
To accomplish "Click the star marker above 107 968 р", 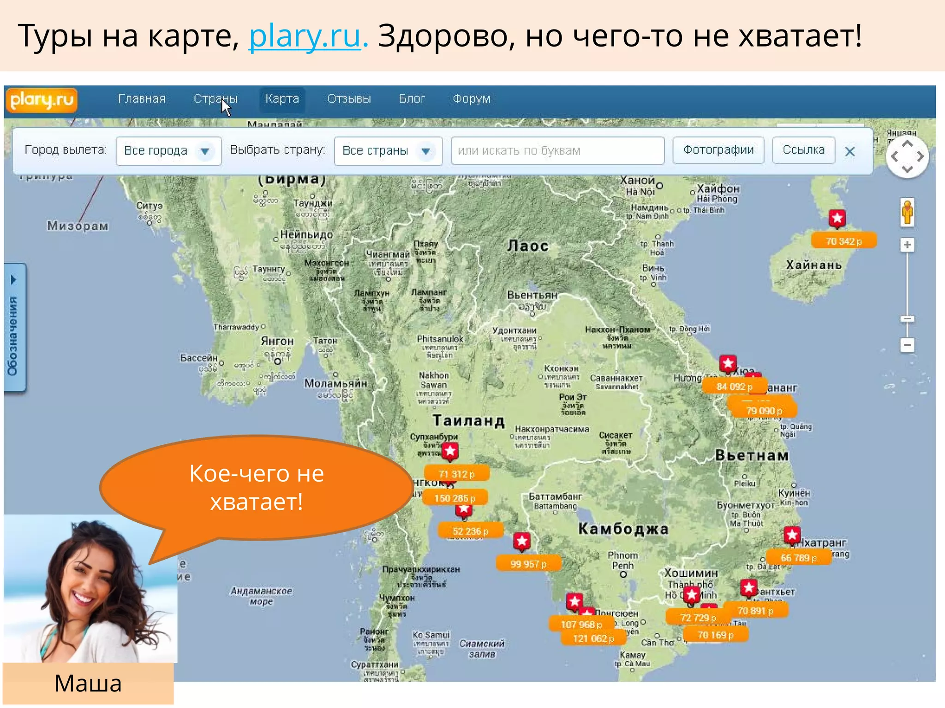I will coord(574,602).
